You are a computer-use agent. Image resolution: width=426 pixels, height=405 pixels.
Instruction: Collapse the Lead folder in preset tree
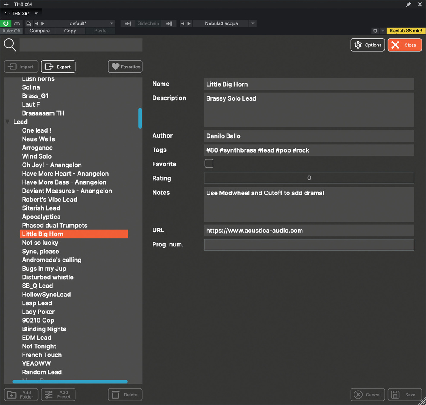tap(7, 122)
